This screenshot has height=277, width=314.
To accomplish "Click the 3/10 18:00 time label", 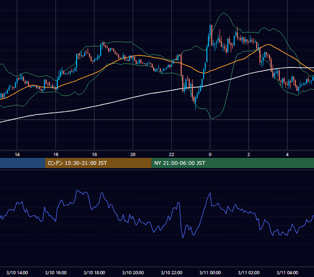I will tap(94, 272).
